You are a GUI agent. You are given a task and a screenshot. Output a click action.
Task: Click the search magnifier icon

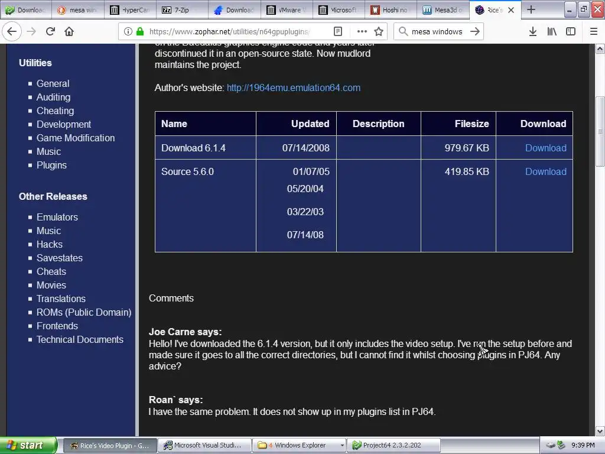[403, 31]
